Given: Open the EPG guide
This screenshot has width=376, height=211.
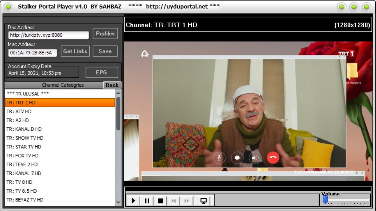Looking at the screenshot, I should (102, 72).
